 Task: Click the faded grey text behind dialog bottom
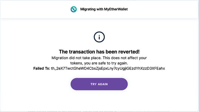pyautogui.click(x=72, y=111)
